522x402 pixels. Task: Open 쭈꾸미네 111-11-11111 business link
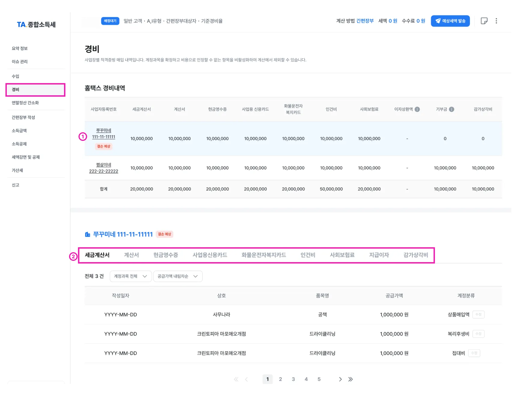(x=103, y=134)
